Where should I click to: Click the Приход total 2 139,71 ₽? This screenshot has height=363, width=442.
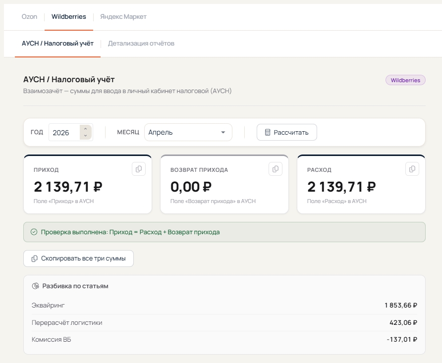pos(68,187)
